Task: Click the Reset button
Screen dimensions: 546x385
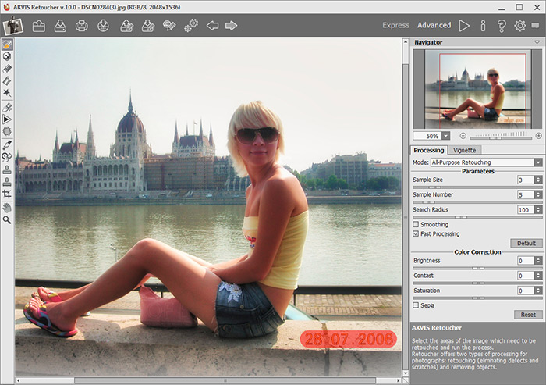Action: point(528,315)
